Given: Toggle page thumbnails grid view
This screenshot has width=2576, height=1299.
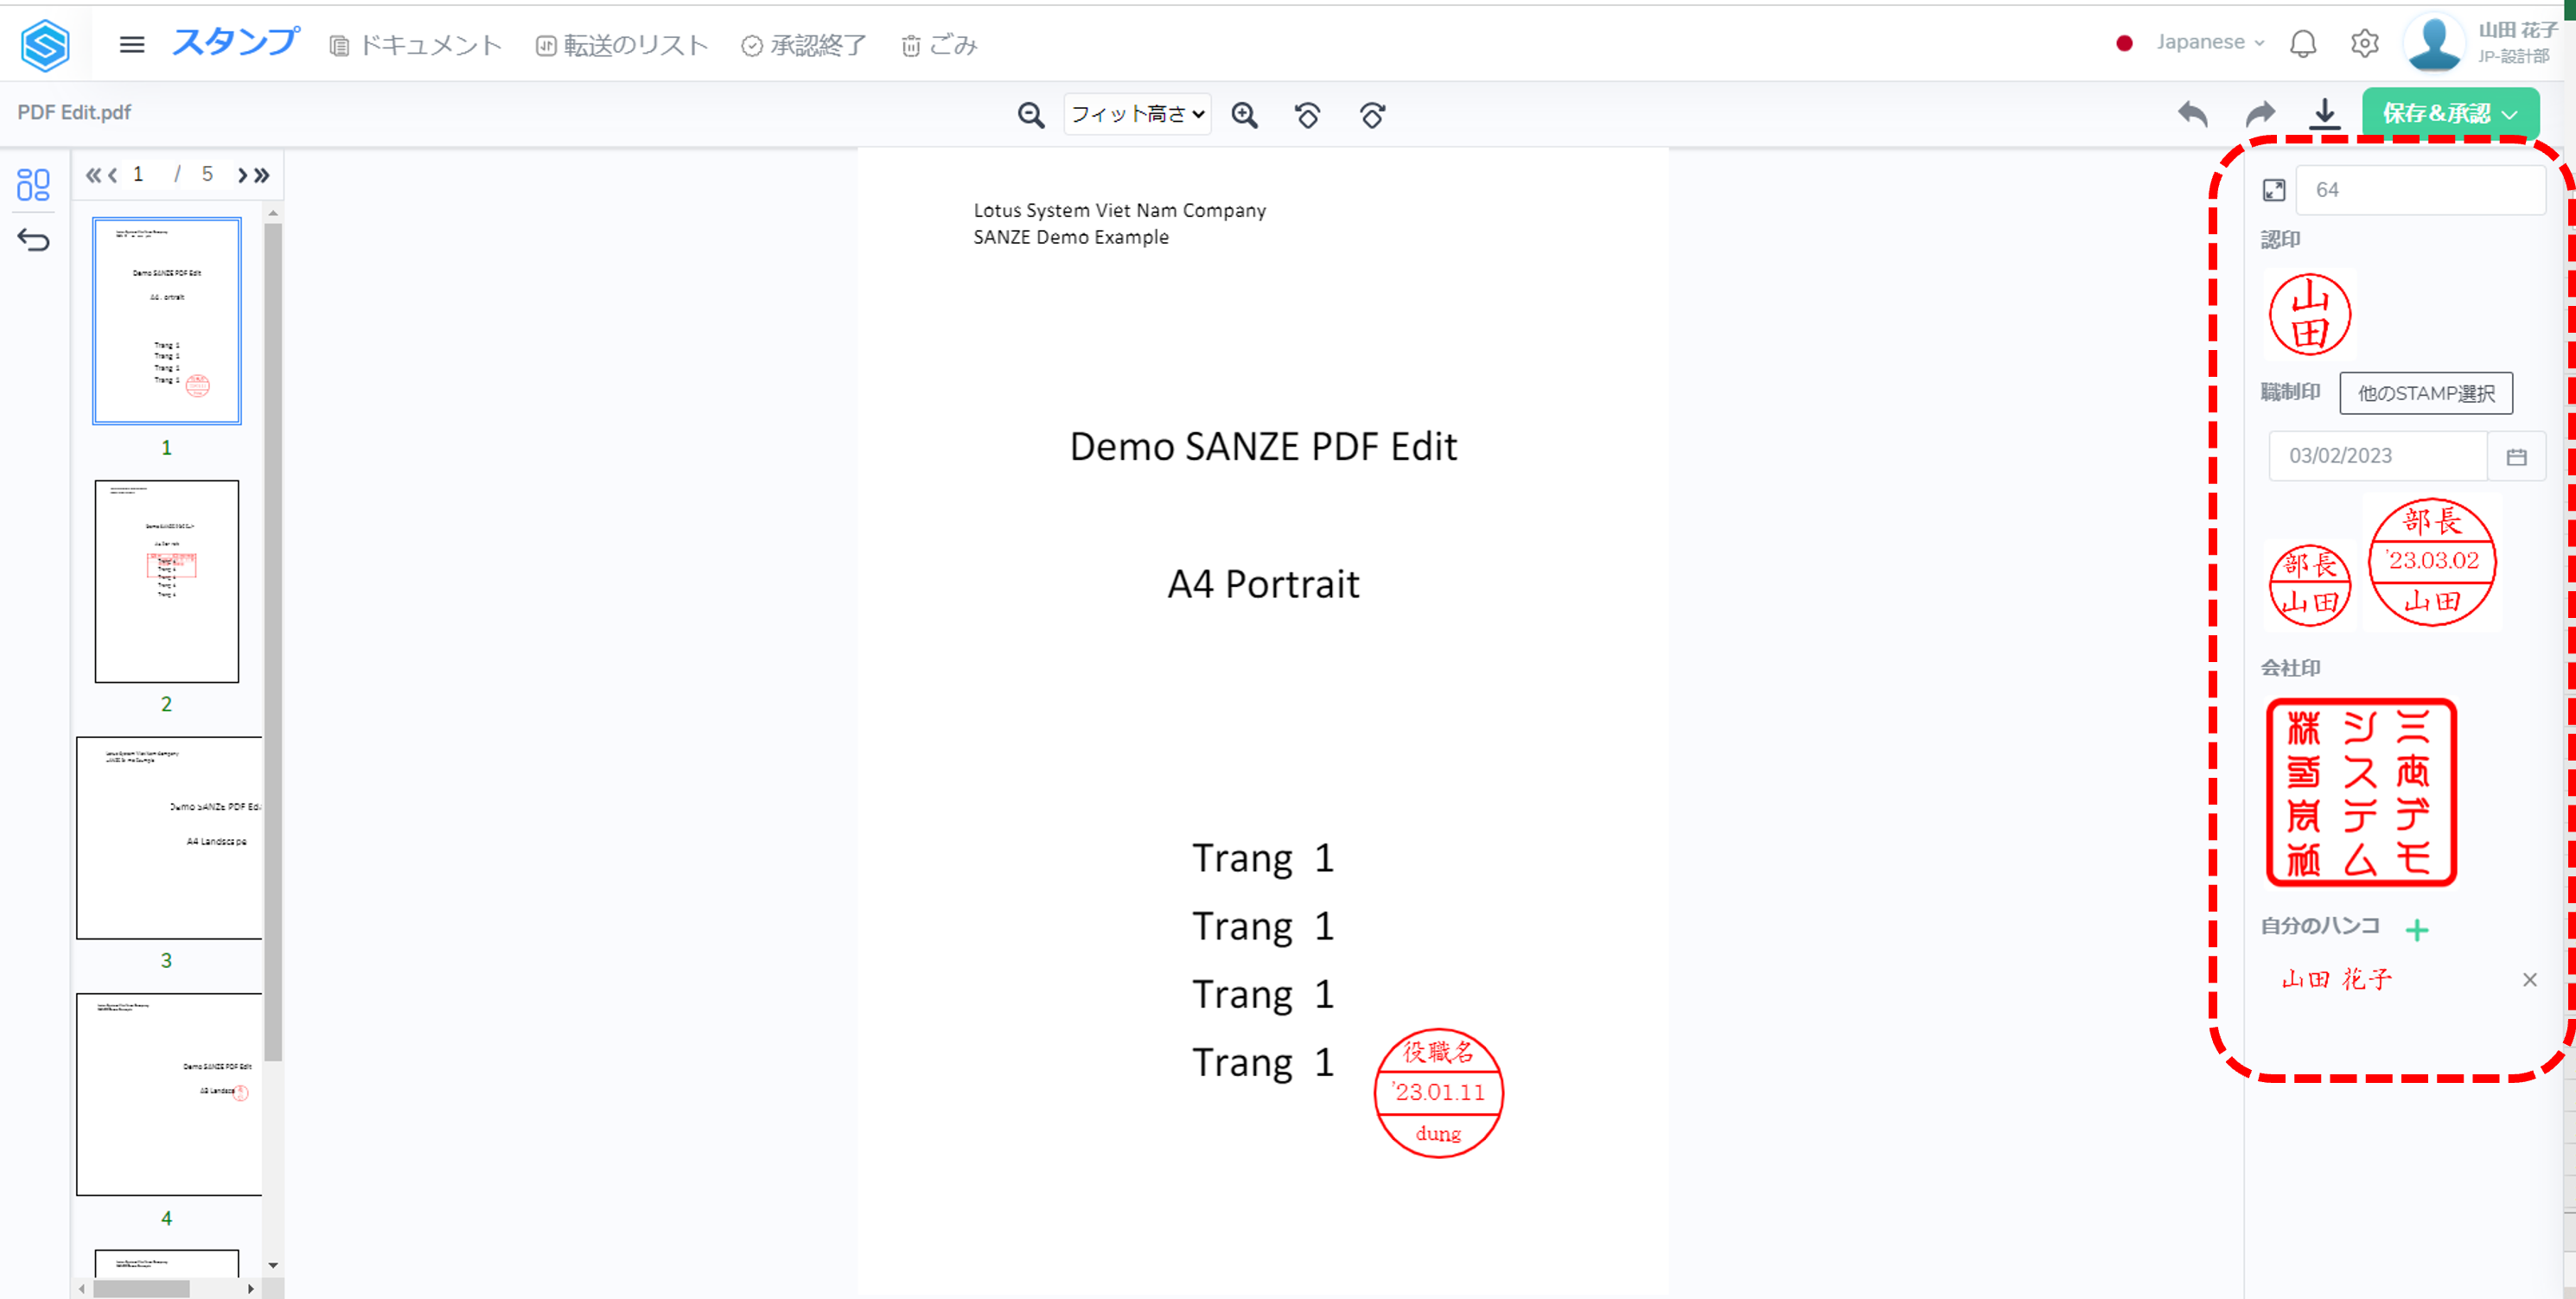Looking at the screenshot, I should tap(33, 184).
